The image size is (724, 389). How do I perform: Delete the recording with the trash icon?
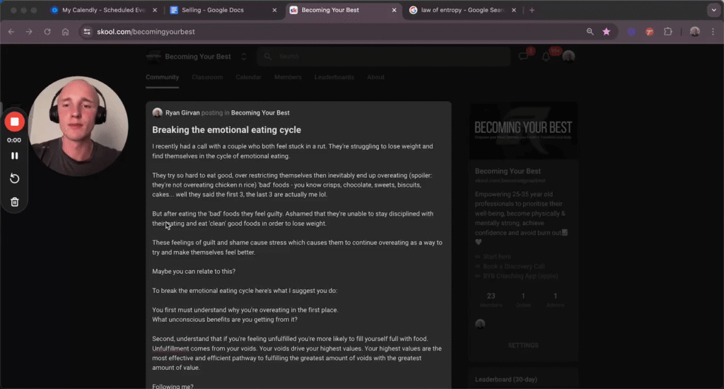coord(14,202)
